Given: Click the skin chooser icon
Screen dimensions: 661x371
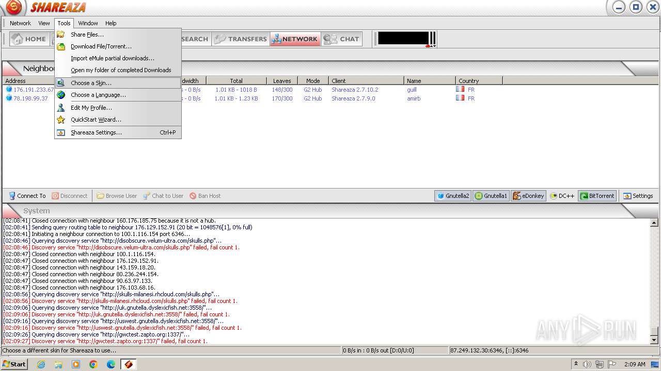Looking at the screenshot, I should [61, 83].
